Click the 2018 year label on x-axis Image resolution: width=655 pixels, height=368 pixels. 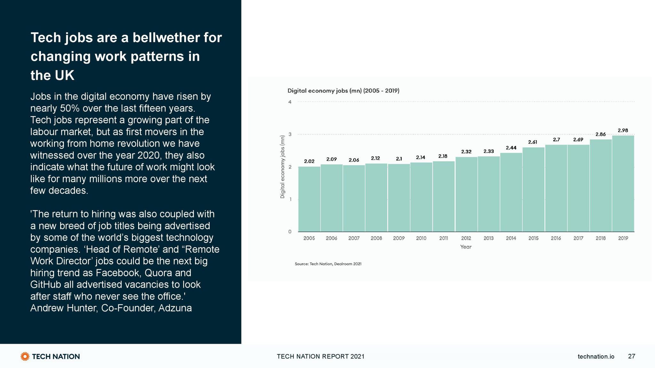pyautogui.click(x=601, y=238)
